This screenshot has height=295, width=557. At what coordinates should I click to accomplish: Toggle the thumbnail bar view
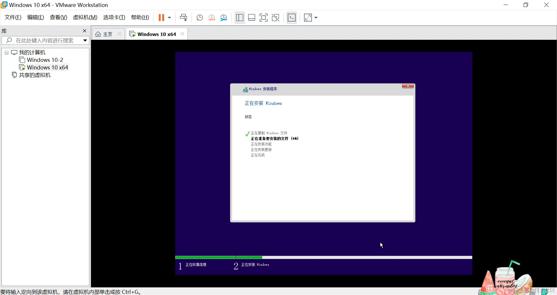pos(252,18)
